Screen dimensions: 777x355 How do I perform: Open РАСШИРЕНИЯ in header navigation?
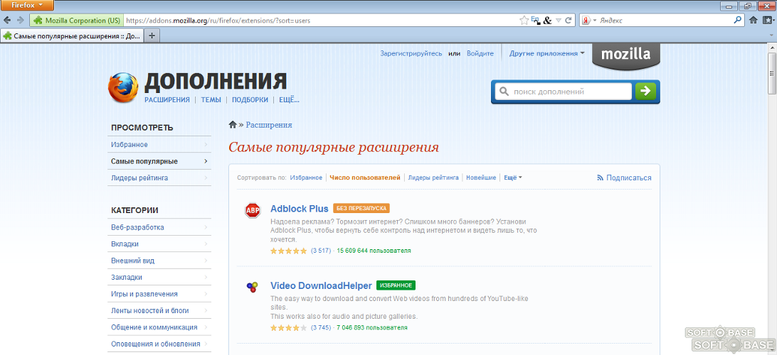point(167,99)
